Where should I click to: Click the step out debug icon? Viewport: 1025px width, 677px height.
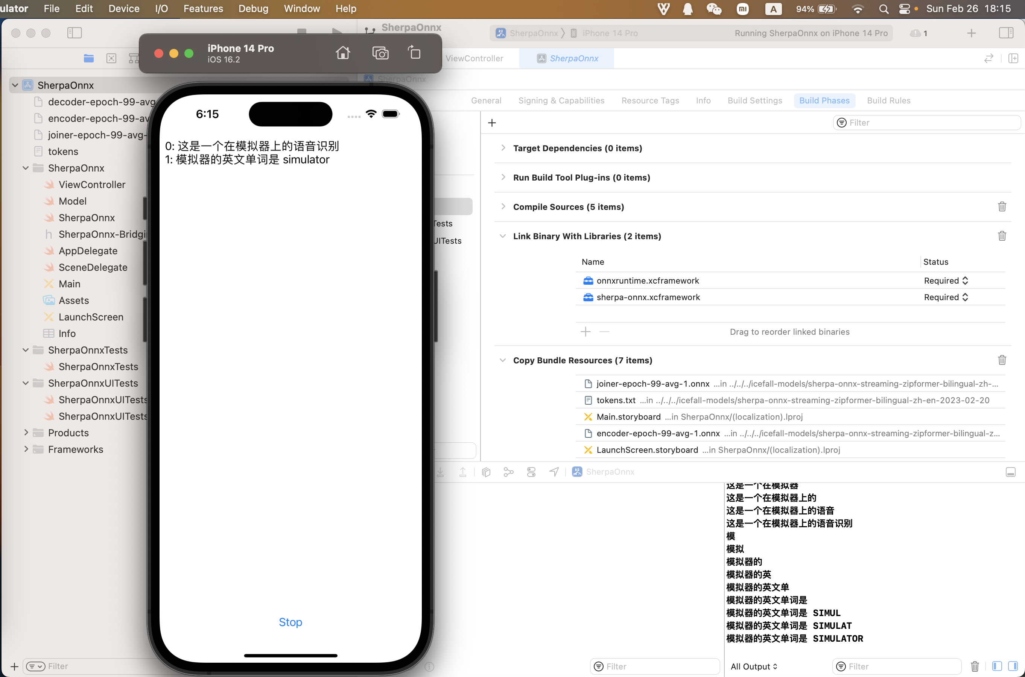[x=462, y=472]
